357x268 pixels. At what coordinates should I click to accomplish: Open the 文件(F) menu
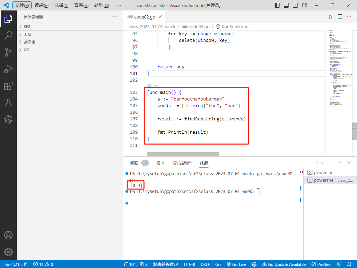click(22, 5)
